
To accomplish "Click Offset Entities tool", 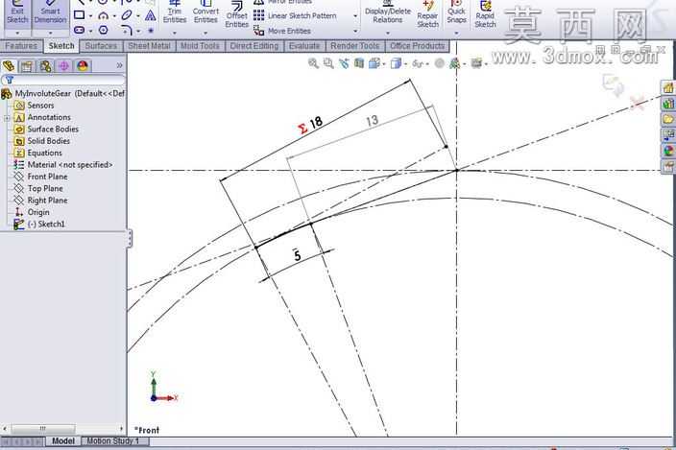I will point(236,15).
